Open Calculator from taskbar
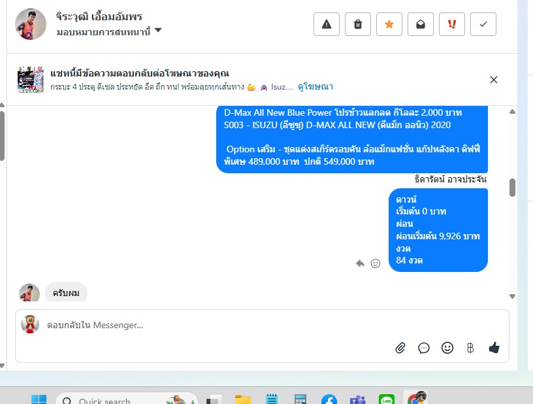Screen dimensions: 533x404 pos(300,399)
